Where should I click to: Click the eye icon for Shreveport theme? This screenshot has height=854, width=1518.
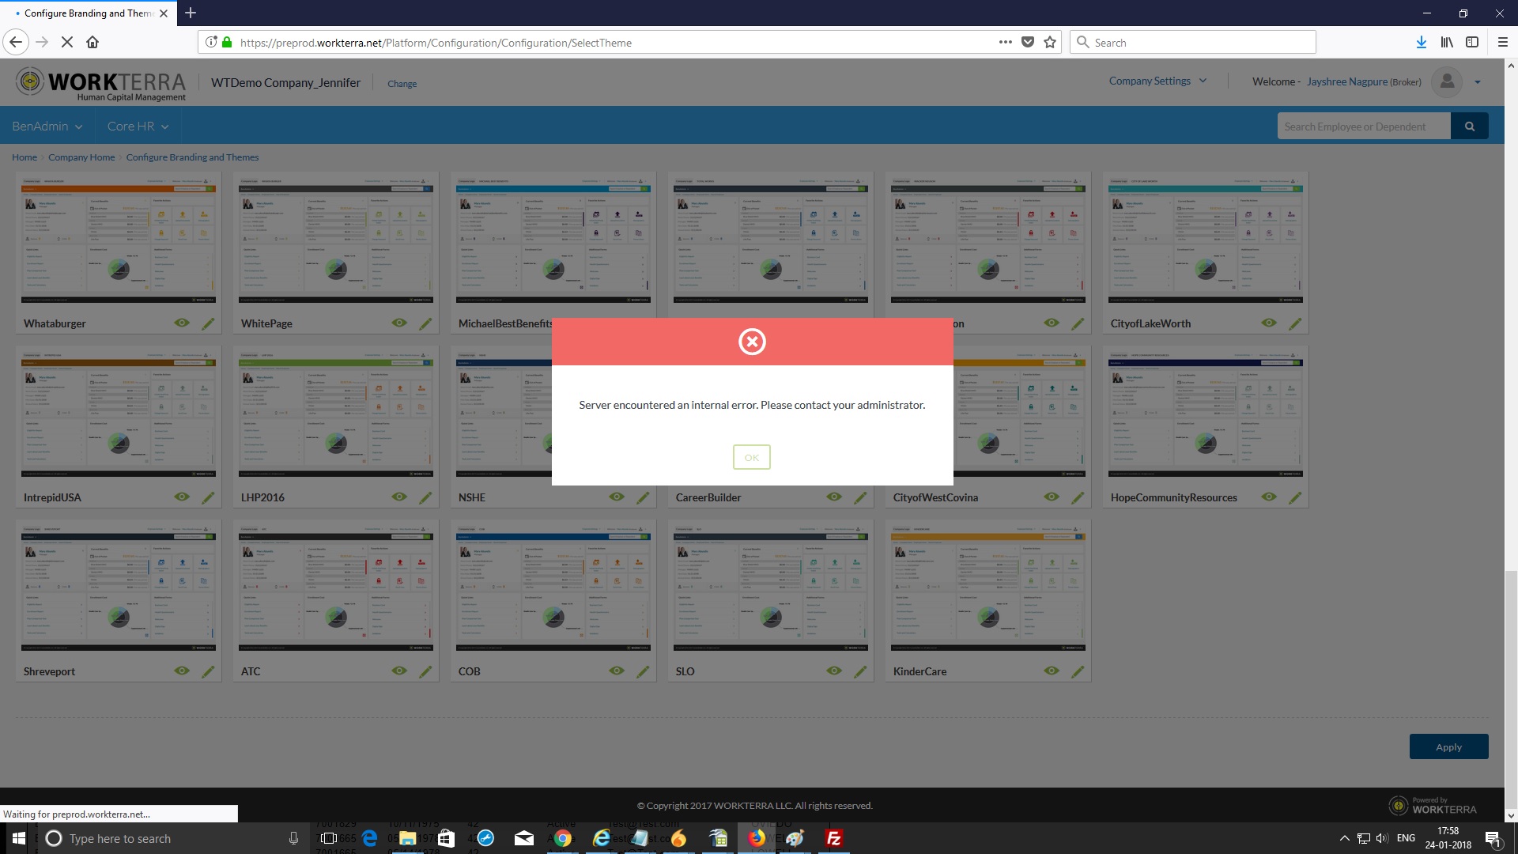182,671
